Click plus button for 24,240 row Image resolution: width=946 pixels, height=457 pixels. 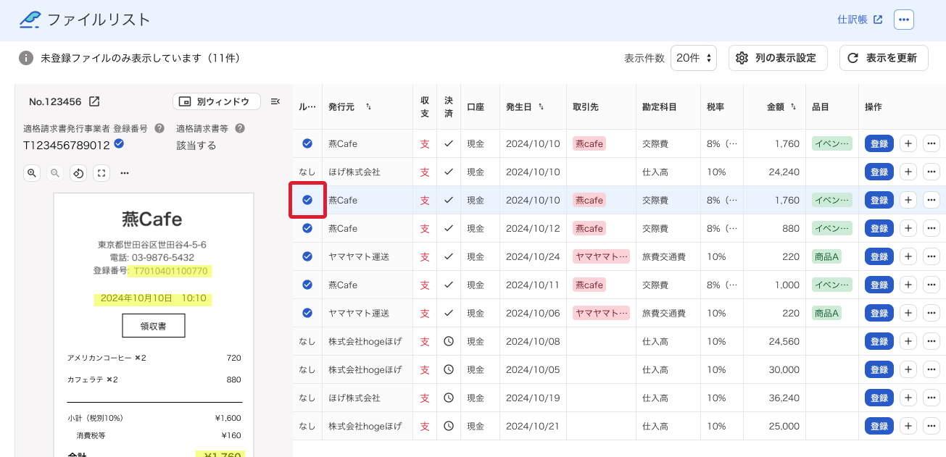click(x=908, y=172)
